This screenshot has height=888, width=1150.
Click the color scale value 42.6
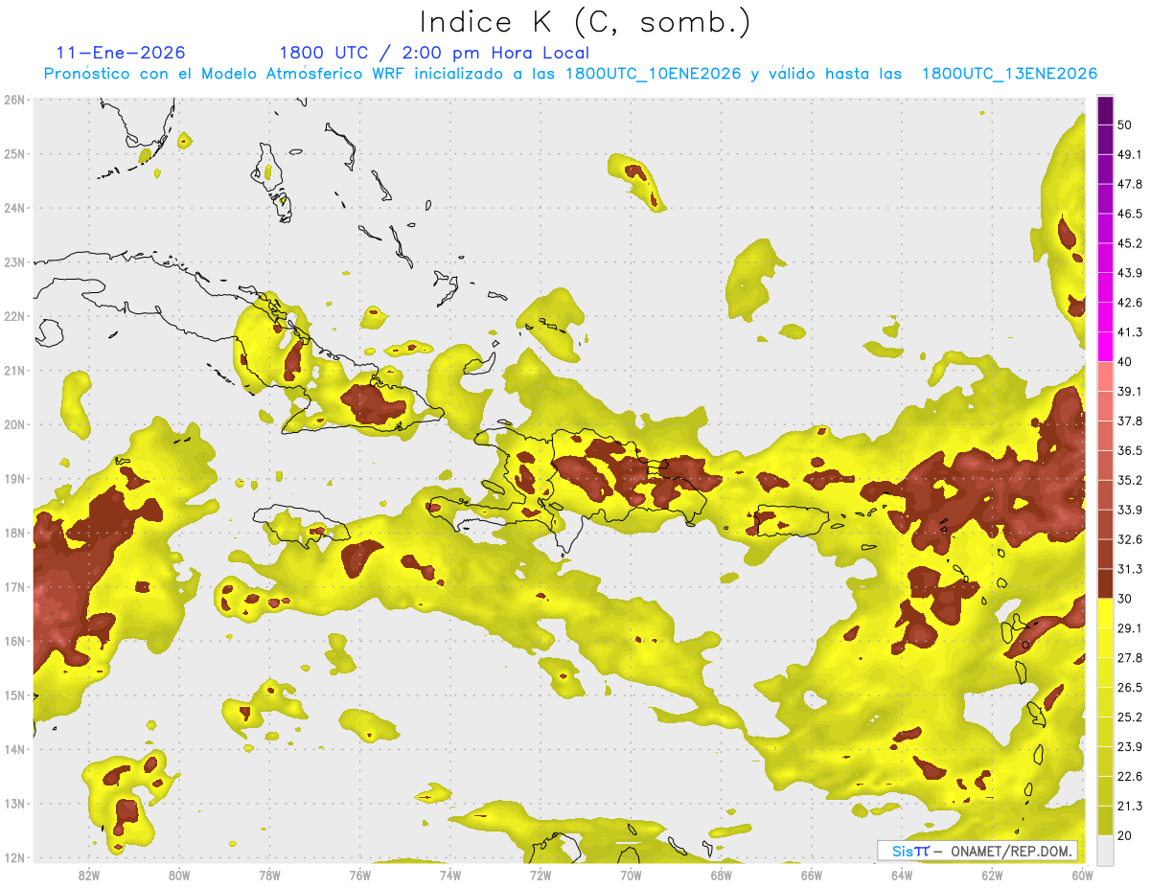click(1130, 303)
